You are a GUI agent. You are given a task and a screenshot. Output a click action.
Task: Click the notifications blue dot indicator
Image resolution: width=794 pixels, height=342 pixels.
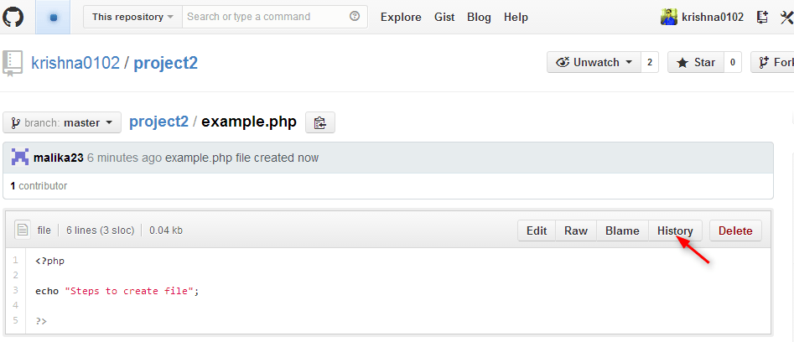(x=53, y=18)
